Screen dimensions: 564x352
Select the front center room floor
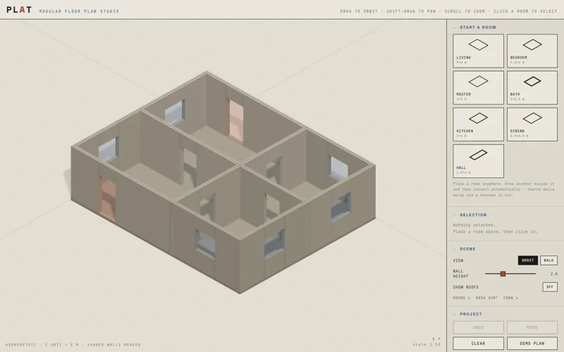[239, 227]
